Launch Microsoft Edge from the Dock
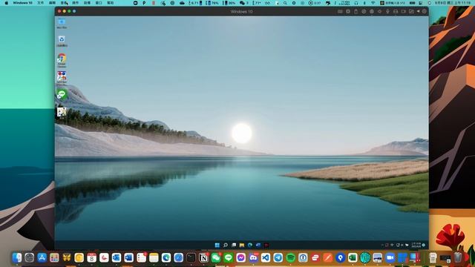The height and width of the screenshot is (267, 475). point(166,257)
